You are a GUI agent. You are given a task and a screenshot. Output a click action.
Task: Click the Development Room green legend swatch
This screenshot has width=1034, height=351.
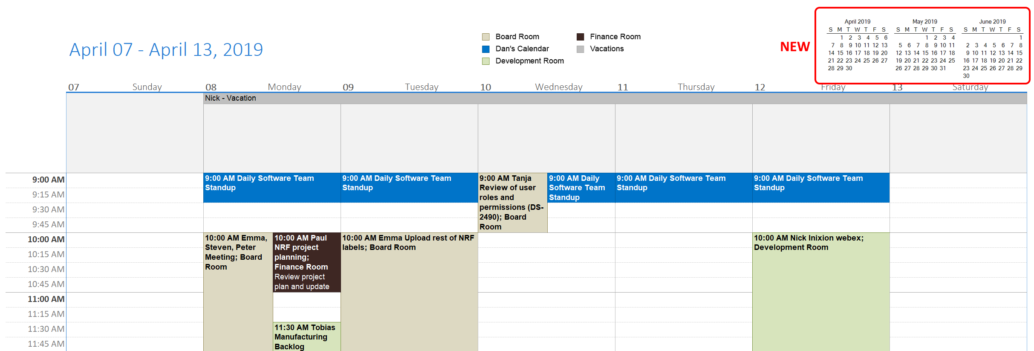click(x=485, y=61)
